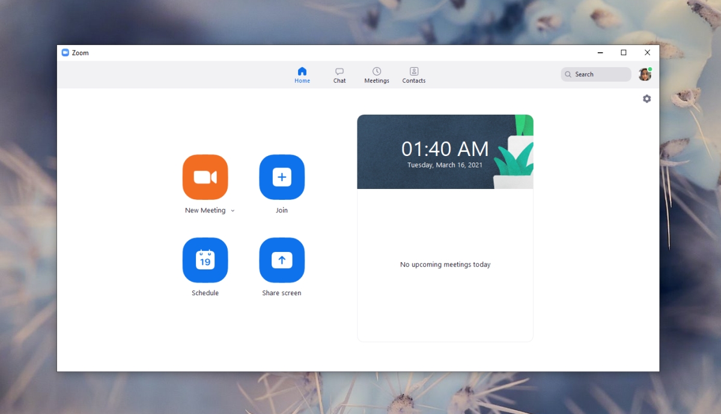Click the New Meeting text label
The height and width of the screenshot is (414, 721).
205,211
